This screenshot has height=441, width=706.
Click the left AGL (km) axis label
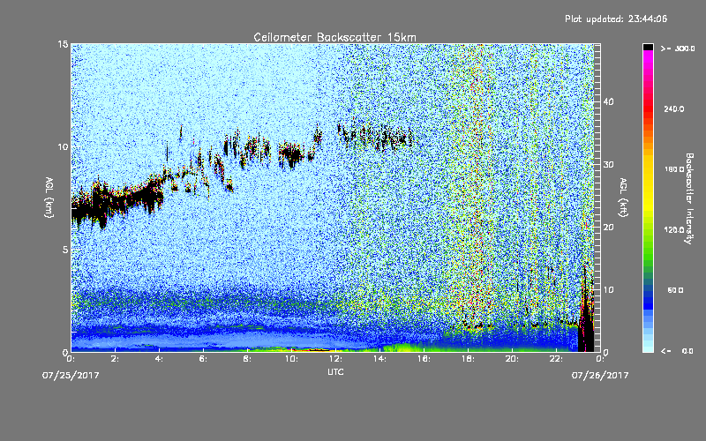pos(49,198)
